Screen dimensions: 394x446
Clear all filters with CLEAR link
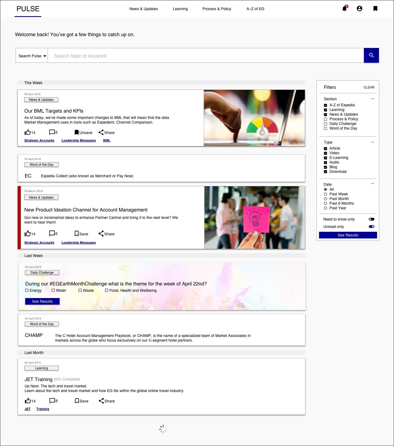(x=369, y=87)
